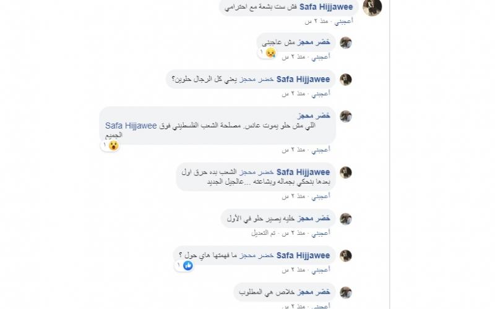The height and width of the screenshot is (309, 495).
Task: Click the avatar beside 'يعني كل الرجال حلوين؟' comment
Action: (346, 80)
